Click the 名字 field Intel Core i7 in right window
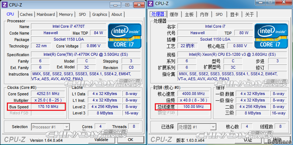Screen dimensions: 293x145 (215, 26)
